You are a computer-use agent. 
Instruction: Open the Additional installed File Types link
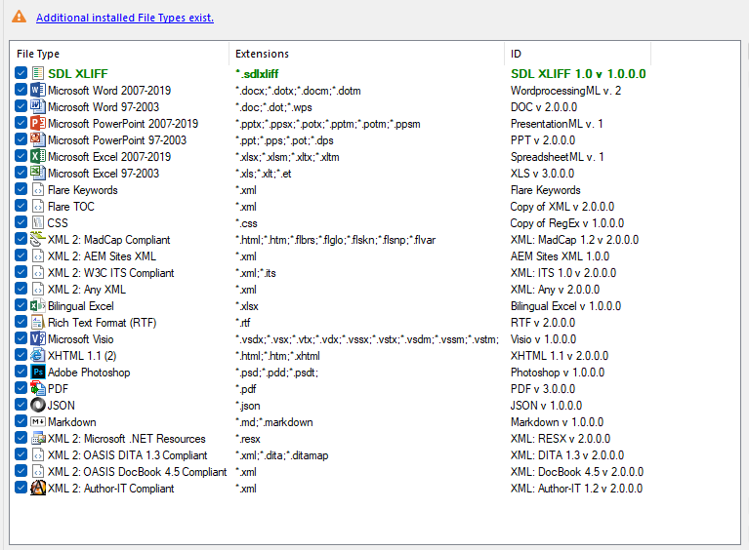click(125, 18)
